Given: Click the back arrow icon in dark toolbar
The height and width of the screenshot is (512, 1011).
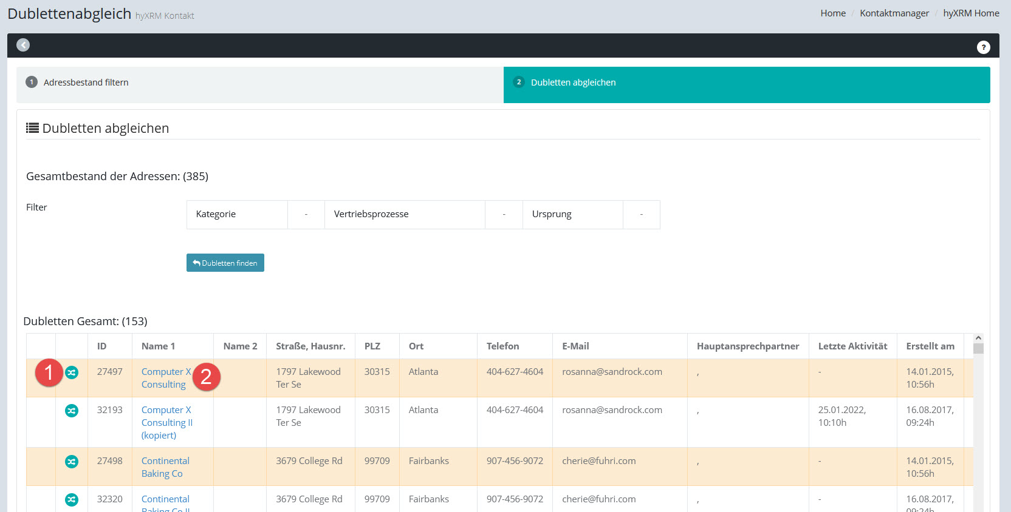Looking at the screenshot, I should click(23, 45).
